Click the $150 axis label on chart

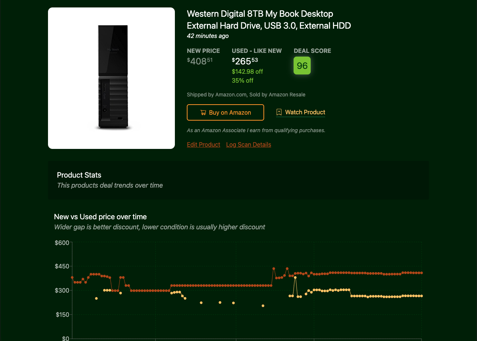pos(62,315)
